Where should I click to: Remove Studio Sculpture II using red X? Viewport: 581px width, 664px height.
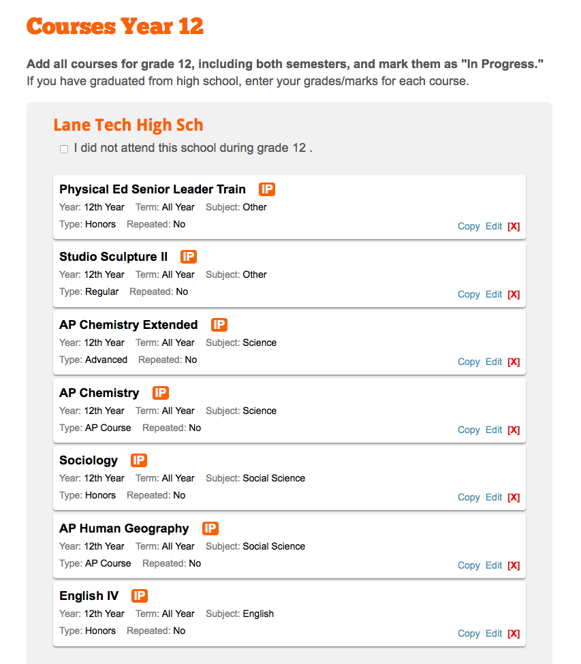click(x=514, y=294)
